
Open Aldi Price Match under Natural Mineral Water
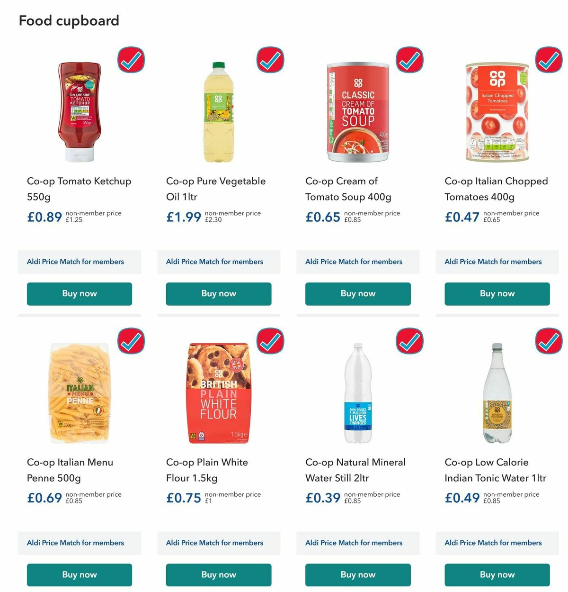357,543
